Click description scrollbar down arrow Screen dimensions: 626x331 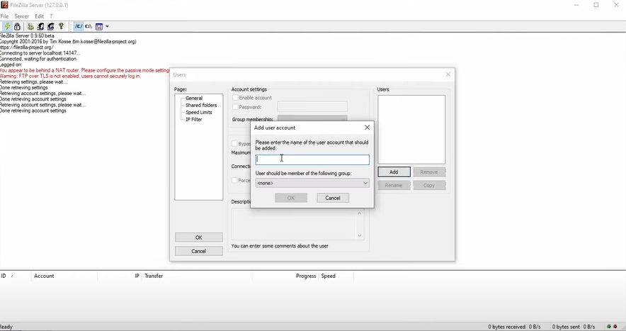(359, 235)
